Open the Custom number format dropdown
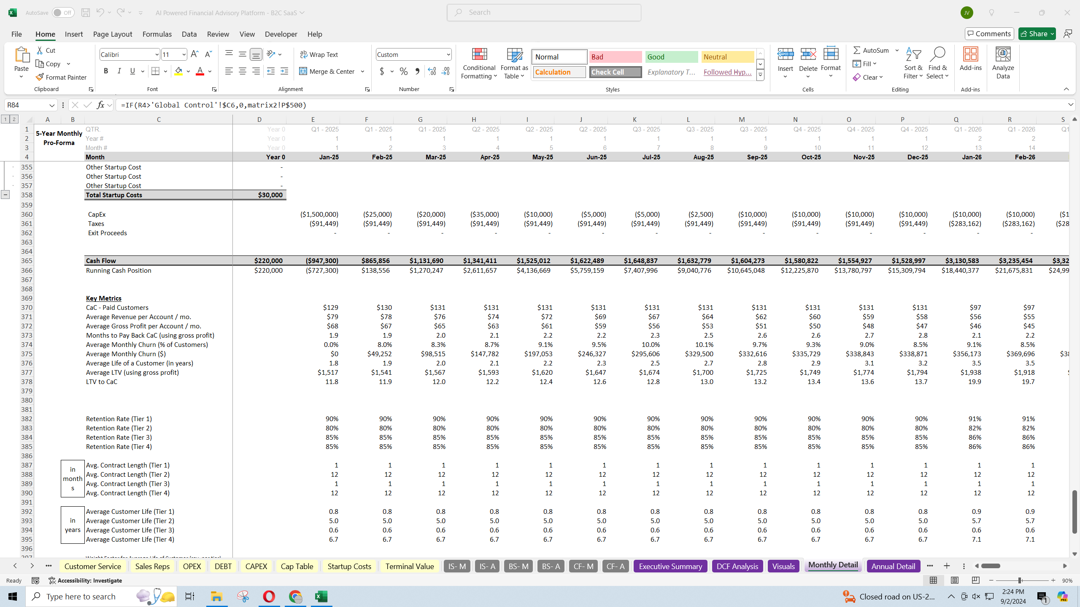Screen dimensions: 1080x607 coord(448,54)
